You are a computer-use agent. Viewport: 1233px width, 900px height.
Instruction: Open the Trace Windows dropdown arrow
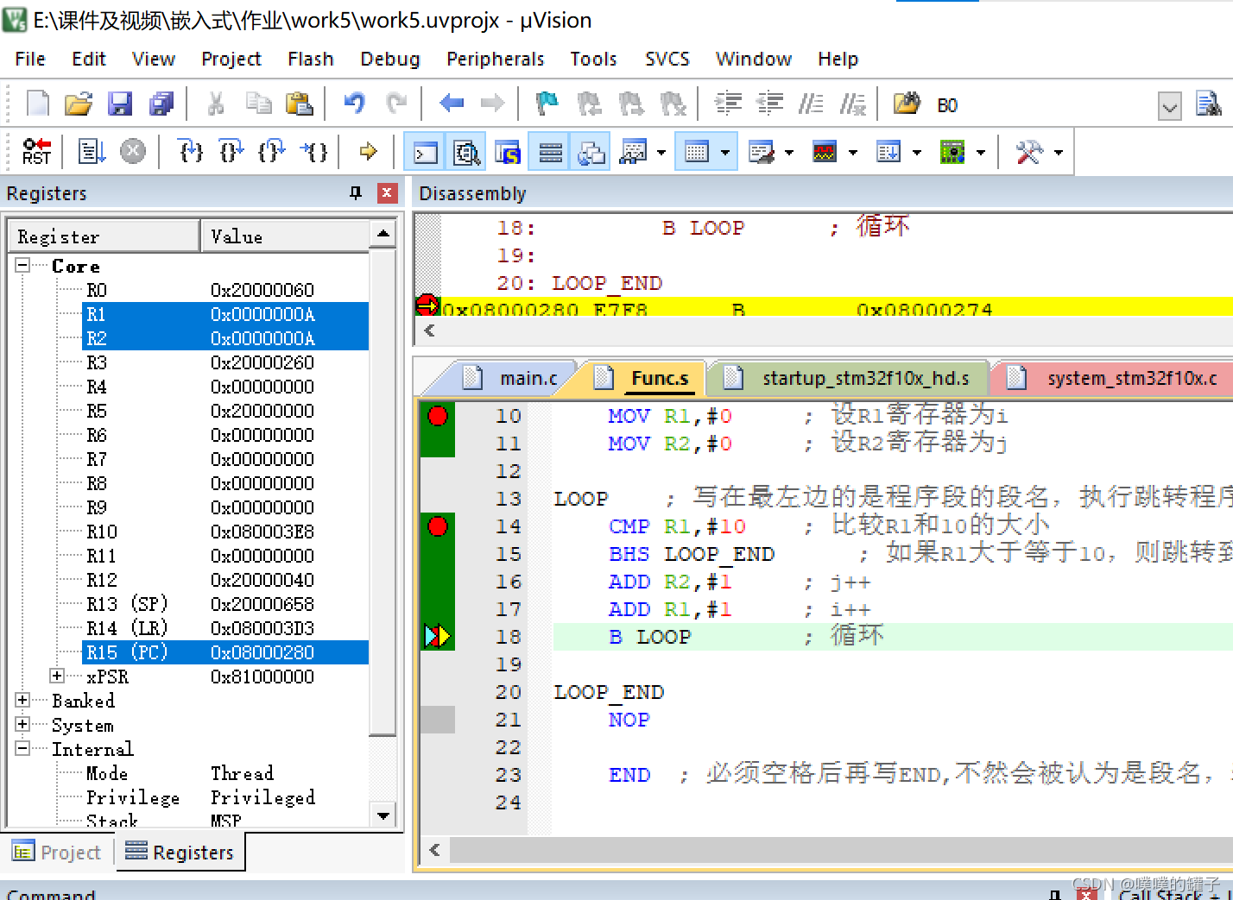pos(917,153)
